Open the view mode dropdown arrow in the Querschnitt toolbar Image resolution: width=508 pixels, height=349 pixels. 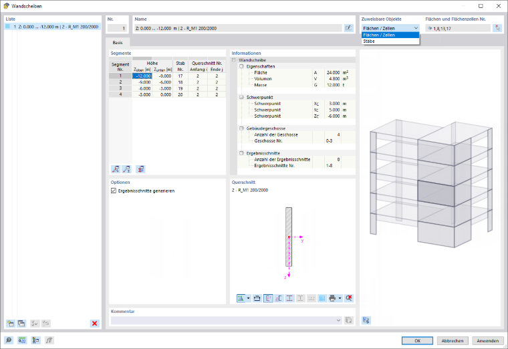[249, 298]
